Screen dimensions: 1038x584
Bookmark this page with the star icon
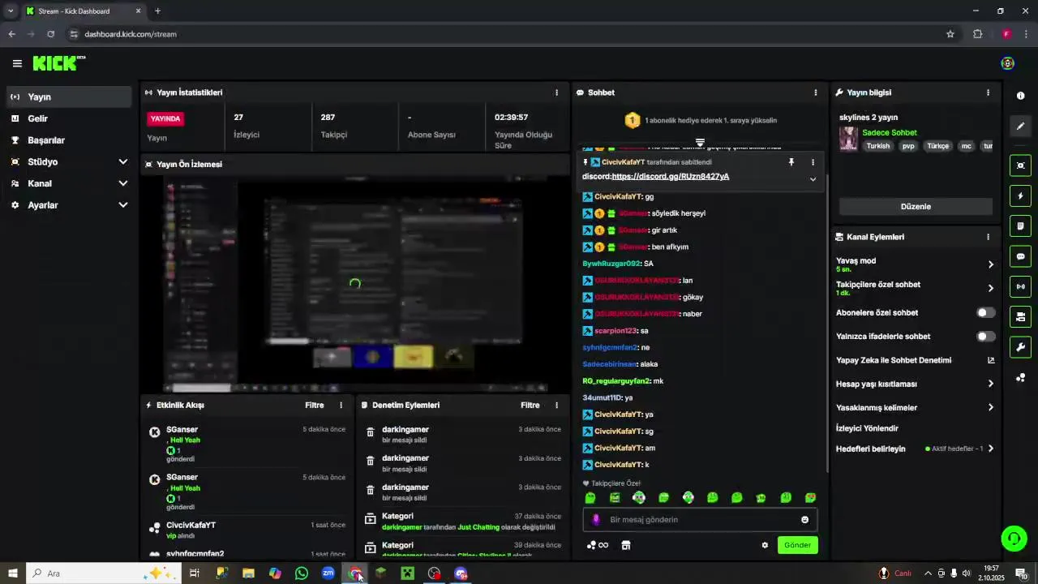click(950, 34)
